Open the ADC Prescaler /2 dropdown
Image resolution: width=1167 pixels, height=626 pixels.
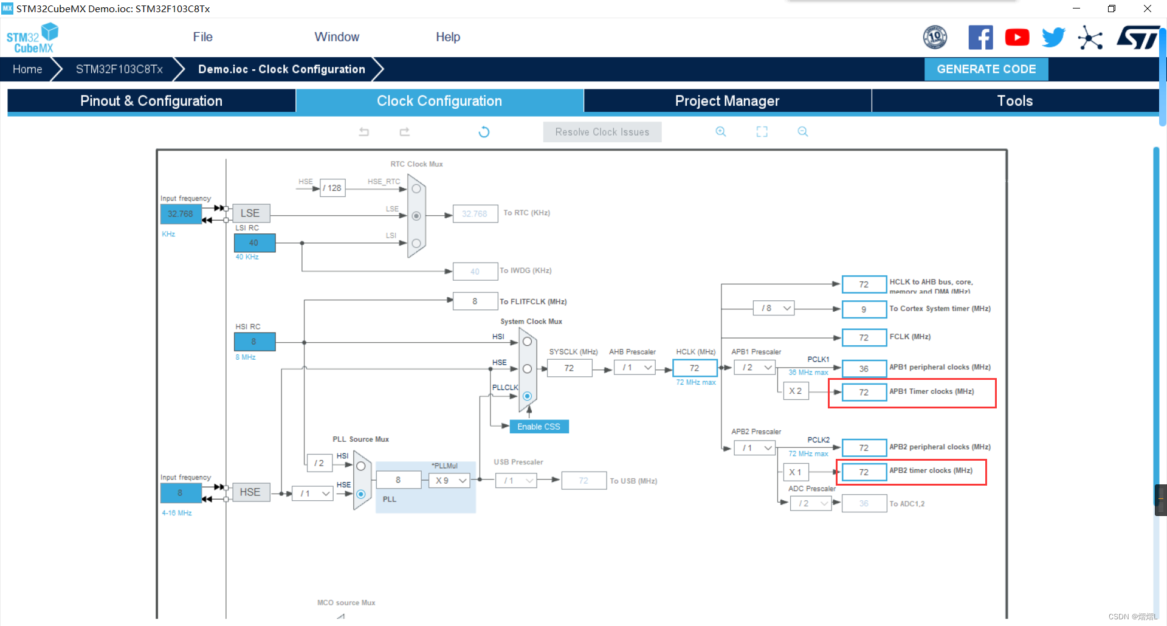(811, 503)
